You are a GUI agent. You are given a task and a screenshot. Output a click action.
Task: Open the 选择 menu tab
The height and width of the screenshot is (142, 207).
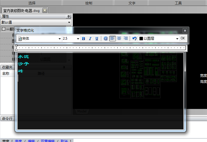point(31,3)
